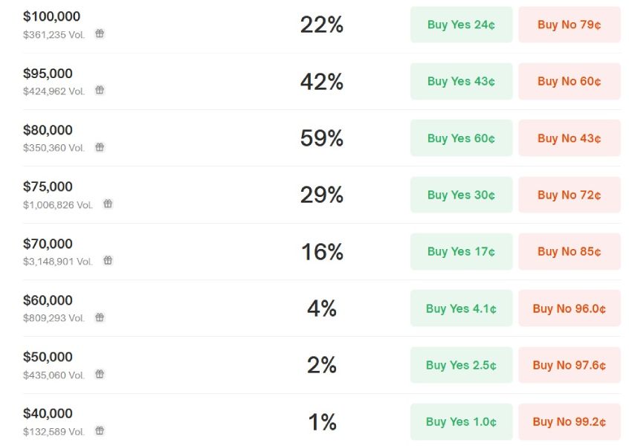Screen dimensions: 629x446
Task: Click the 59% chance for $80,000
Action: click(321, 138)
